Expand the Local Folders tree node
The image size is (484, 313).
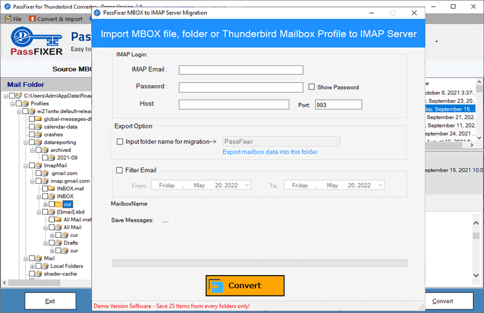click(32, 266)
